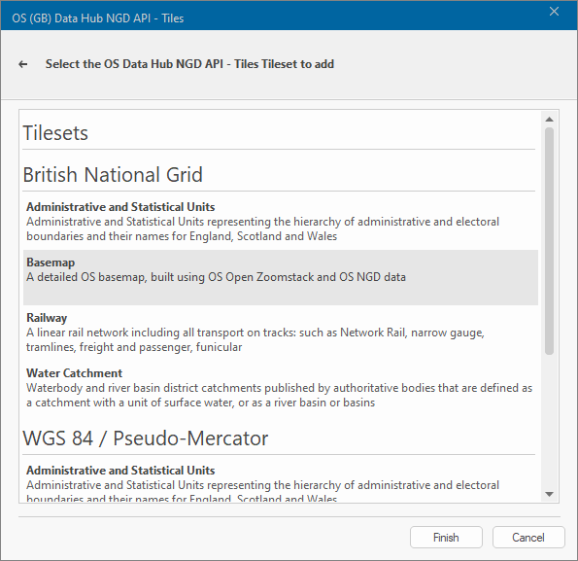The width and height of the screenshot is (578, 561).
Task: Go back using the left arrow icon
Action: click(x=23, y=64)
